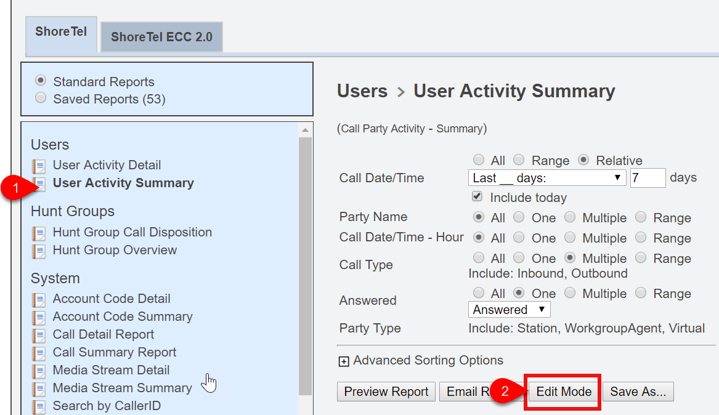Switch to the ShoreTel tab
Image resolution: width=719 pixels, height=415 pixels.
click(61, 32)
